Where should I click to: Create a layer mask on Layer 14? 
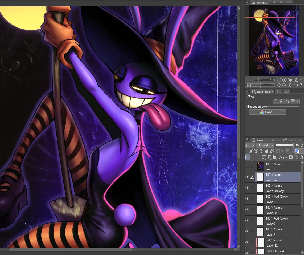291,157
